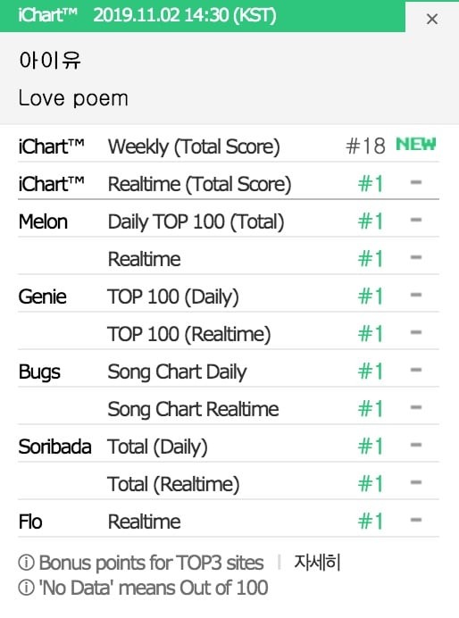Click the iChart header timestamp bar
The image size is (459, 618).
203,16
